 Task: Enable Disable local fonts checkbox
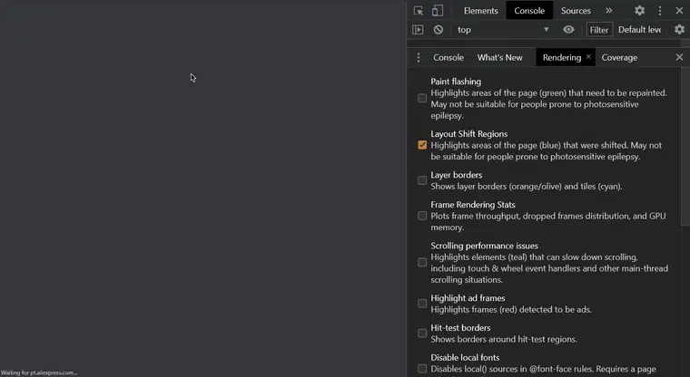(x=422, y=369)
